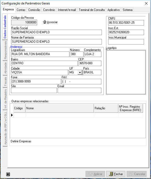Click the País field BRASIL
The image size is (151, 179).
92,73
